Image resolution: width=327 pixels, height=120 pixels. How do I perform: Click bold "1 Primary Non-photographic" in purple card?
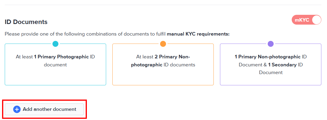tap(267, 57)
